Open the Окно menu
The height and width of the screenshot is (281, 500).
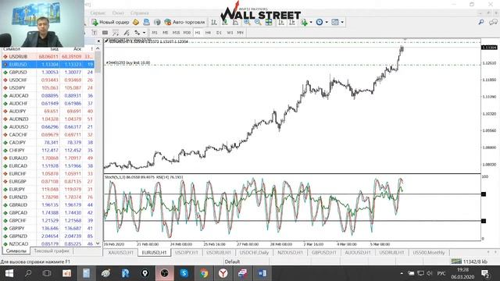click(118, 13)
